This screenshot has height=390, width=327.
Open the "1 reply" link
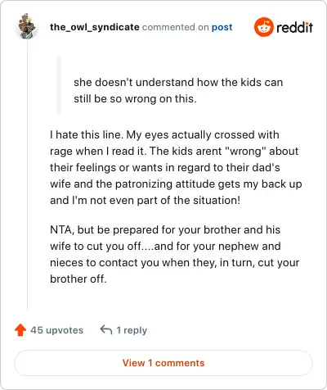tap(132, 330)
